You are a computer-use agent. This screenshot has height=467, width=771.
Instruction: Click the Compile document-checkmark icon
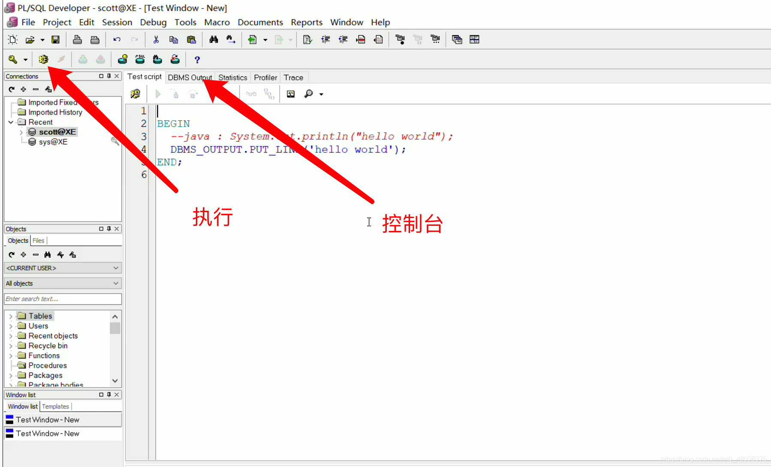(x=307, y=39)
